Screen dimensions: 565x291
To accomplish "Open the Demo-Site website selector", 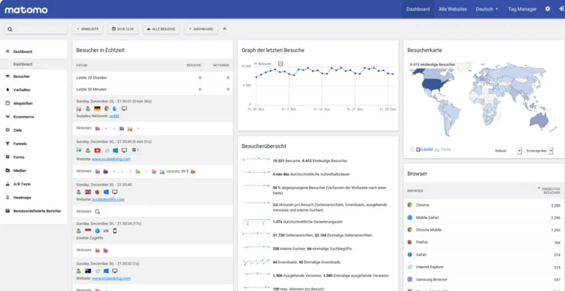I will click(88, 29).
